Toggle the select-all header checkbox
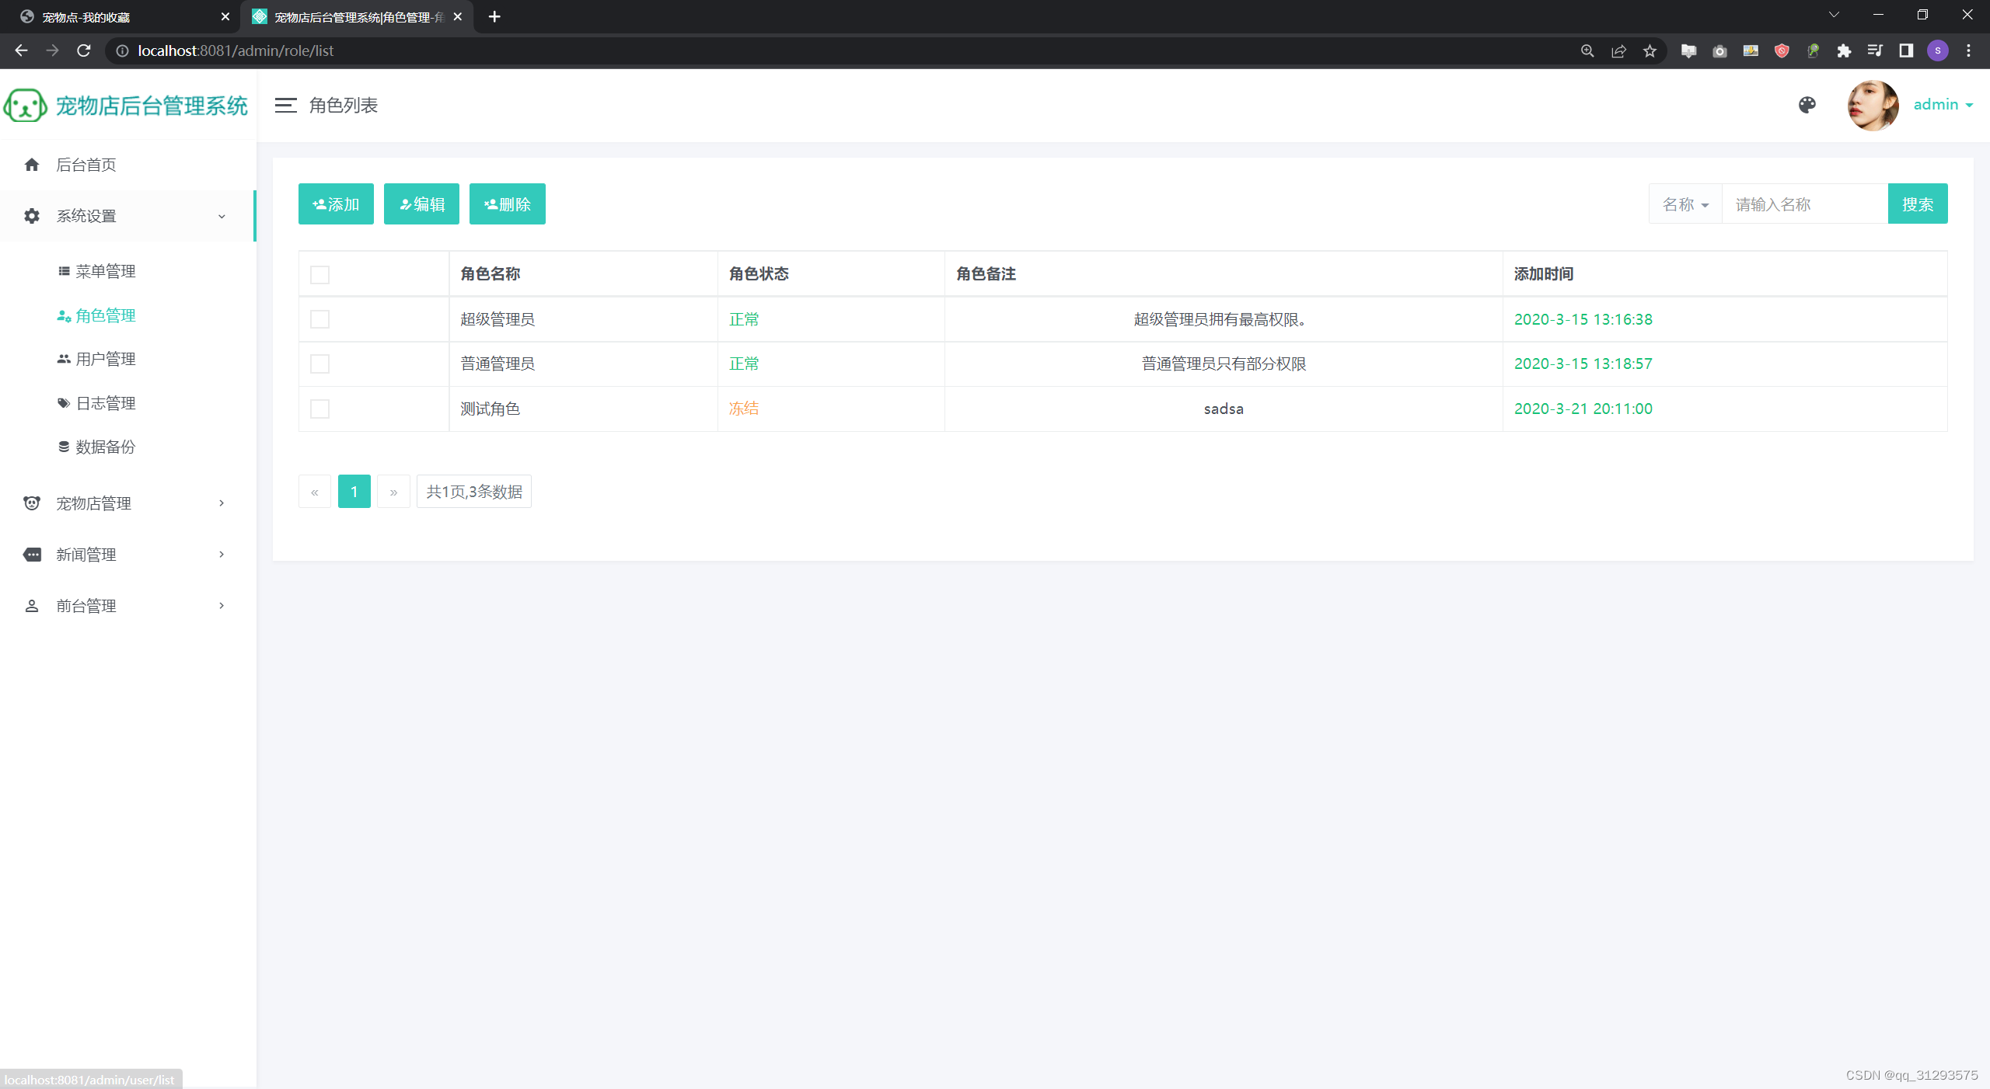Image resolution: width=1990 pixels, height=1089 pixels. (x=319, y=274)
